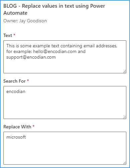Select the Replace With text area
Screen dimensions: 130x168
click(65, 148)
